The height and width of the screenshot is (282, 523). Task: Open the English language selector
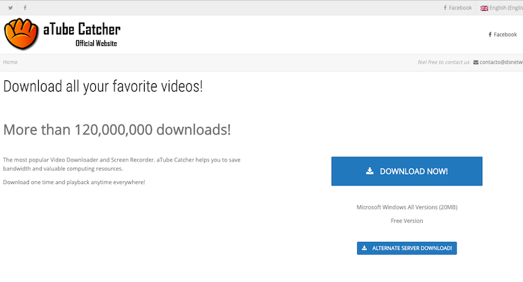tap(502, 8)
